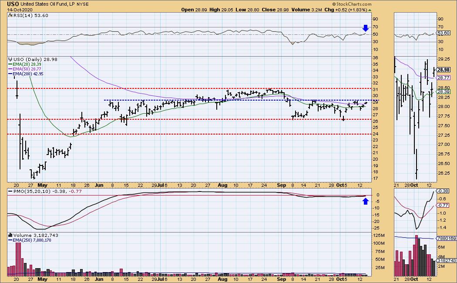Click the volume-bars icon before Volume 3,182,743

(10, 235)
